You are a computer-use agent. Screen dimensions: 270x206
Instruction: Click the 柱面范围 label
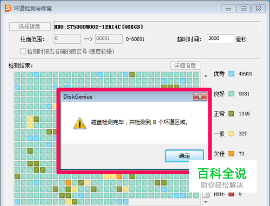click(x=32, y=39)
